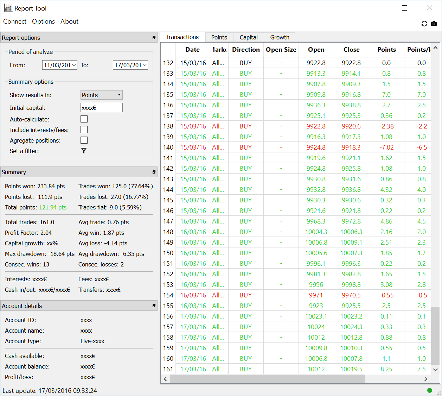Open the To date dropdown

pyautogui.click(x=145, y=65)
